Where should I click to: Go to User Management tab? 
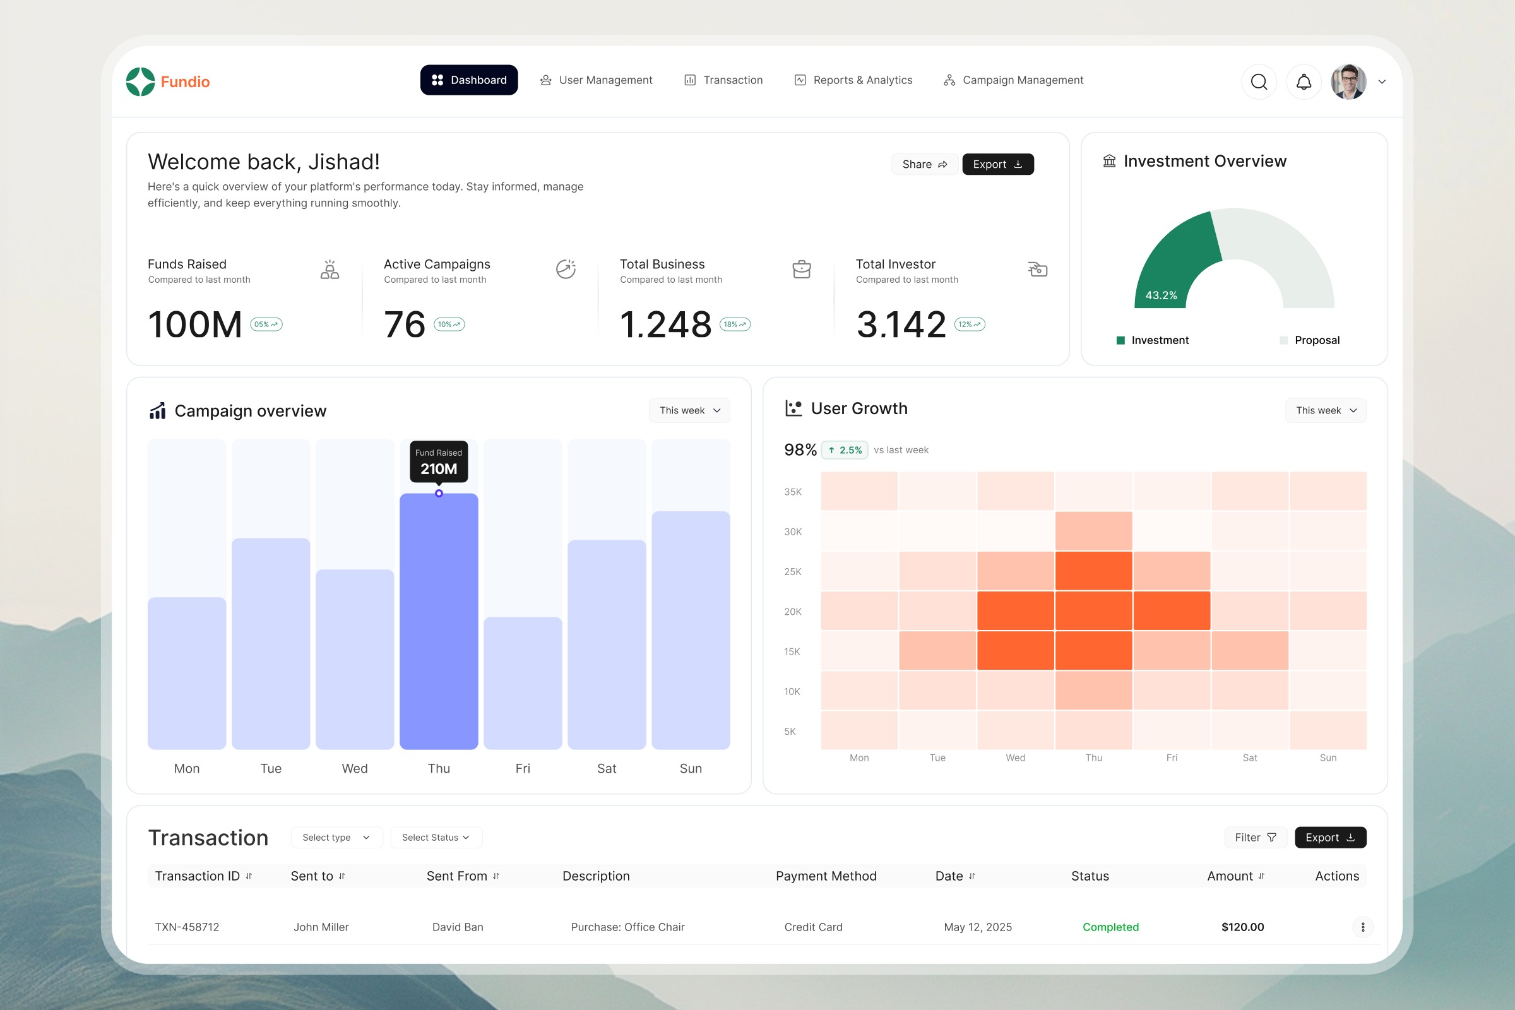(x=596, y=80)
